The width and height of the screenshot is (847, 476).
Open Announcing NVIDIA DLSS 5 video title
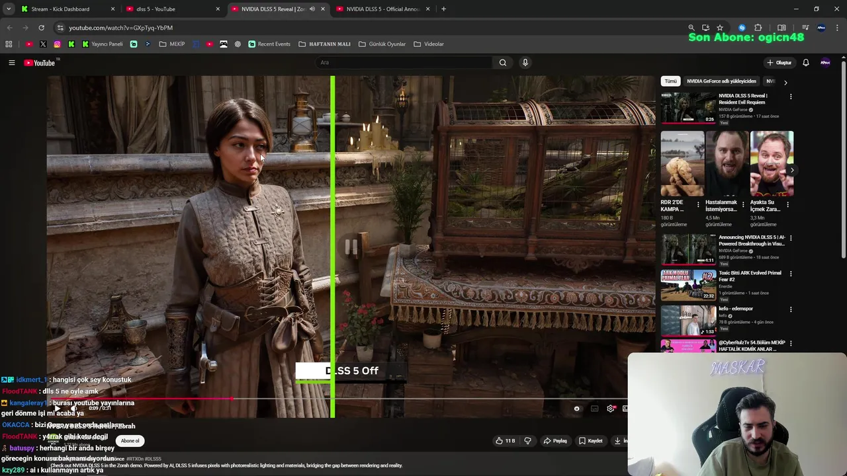tap(751, 241)
